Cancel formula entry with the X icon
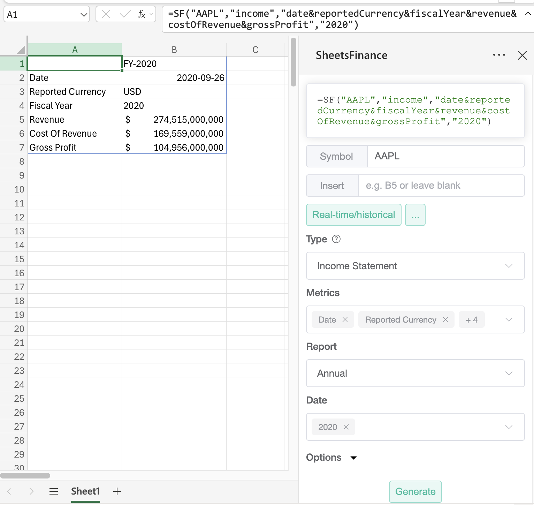The image size is (534, 505). coord(107,14)
